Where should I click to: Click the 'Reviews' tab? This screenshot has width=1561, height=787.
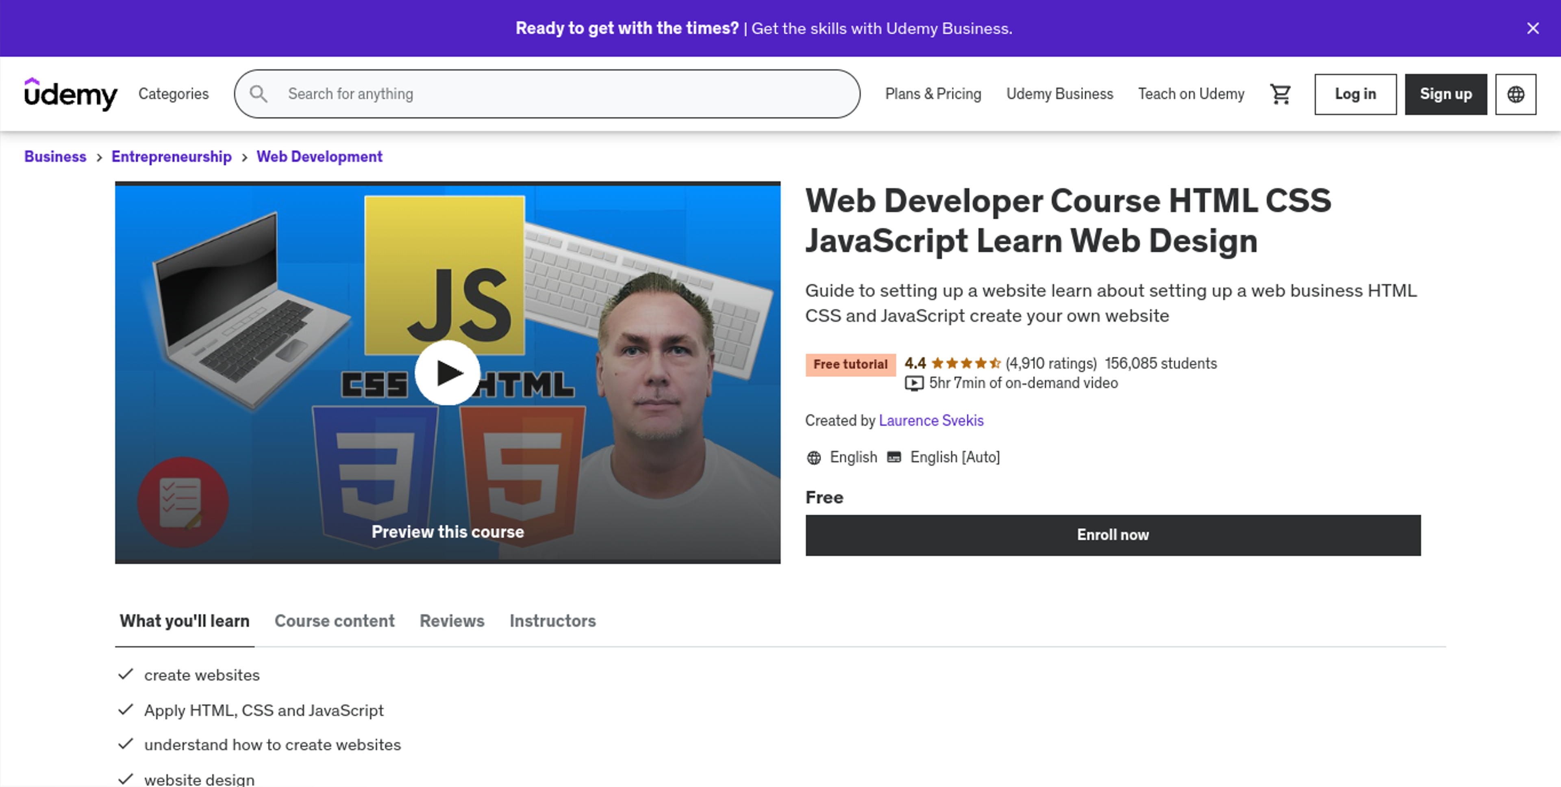(x=451, y=619)
